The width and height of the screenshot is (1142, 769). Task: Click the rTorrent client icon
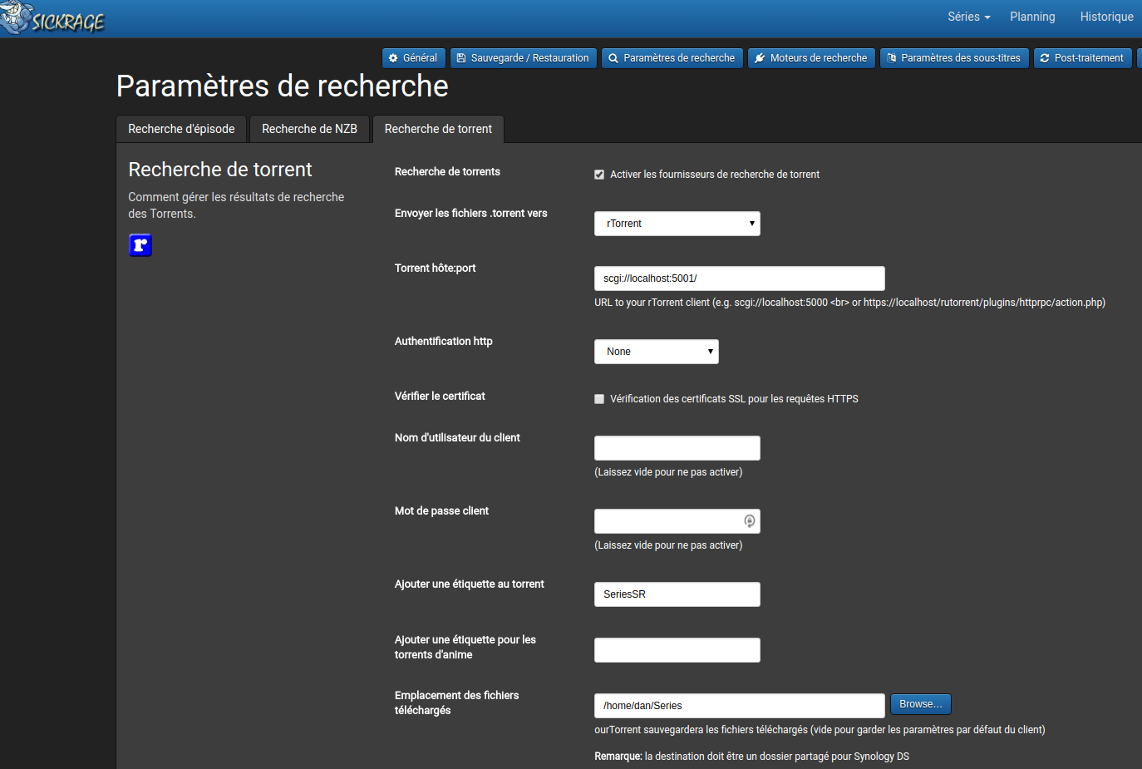tap(140, 245)
